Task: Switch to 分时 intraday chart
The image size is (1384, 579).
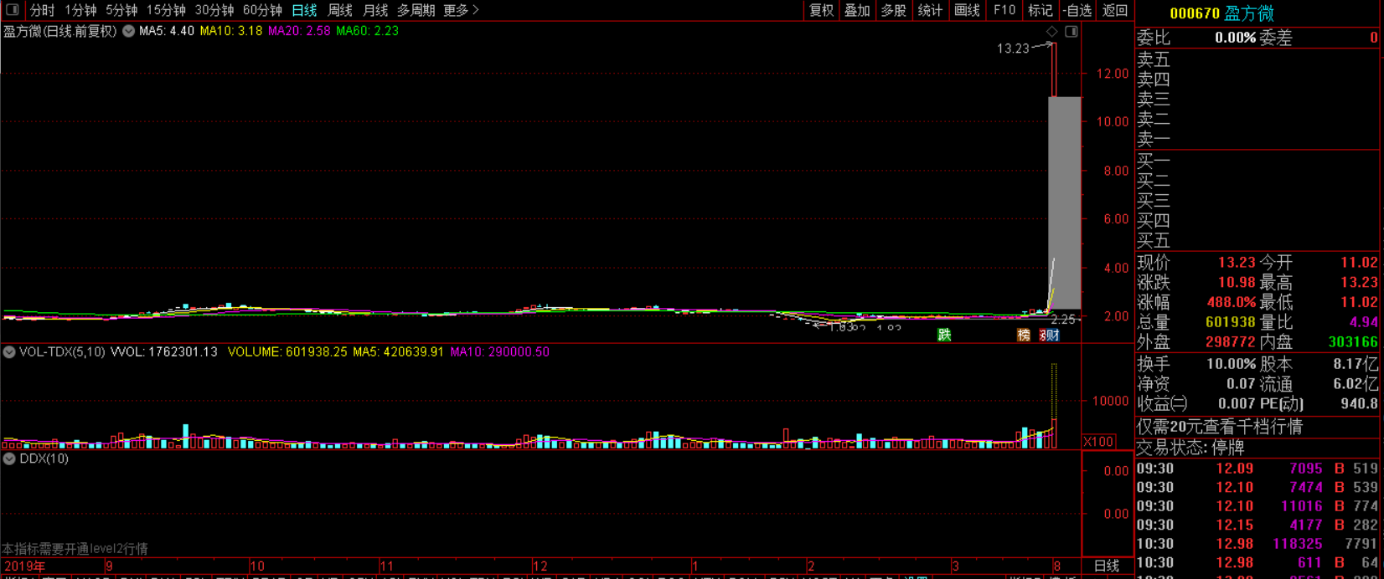Action: click(x=42, y=11)
